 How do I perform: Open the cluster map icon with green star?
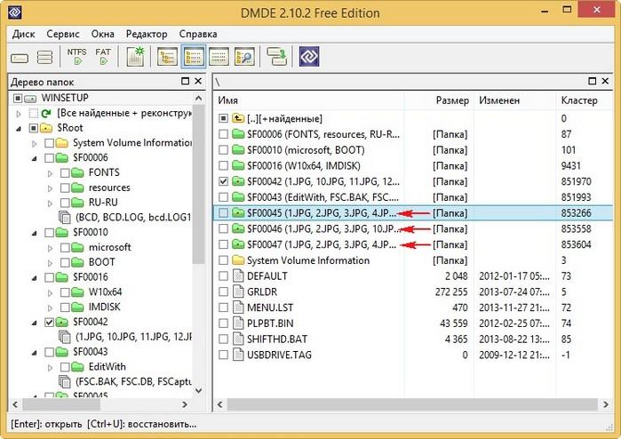point(135,56)
